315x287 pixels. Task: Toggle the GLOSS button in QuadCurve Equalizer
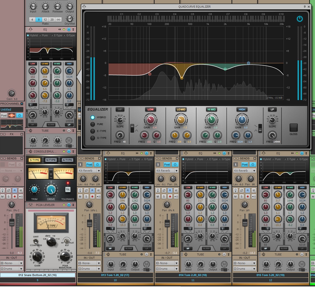pos(293,128)
